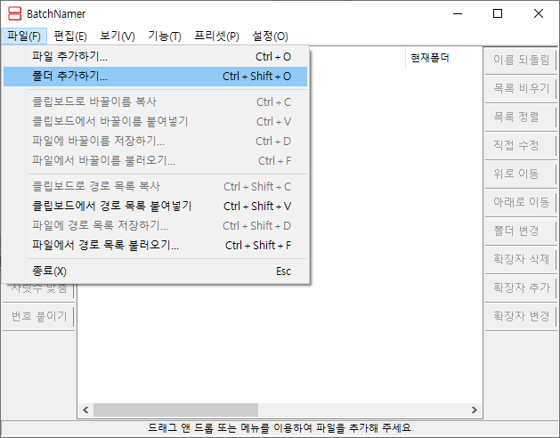Select 파일에서 바꿀이름 불러오기... entry
This screenshot has height=438, width=560.
click(155, 161)
